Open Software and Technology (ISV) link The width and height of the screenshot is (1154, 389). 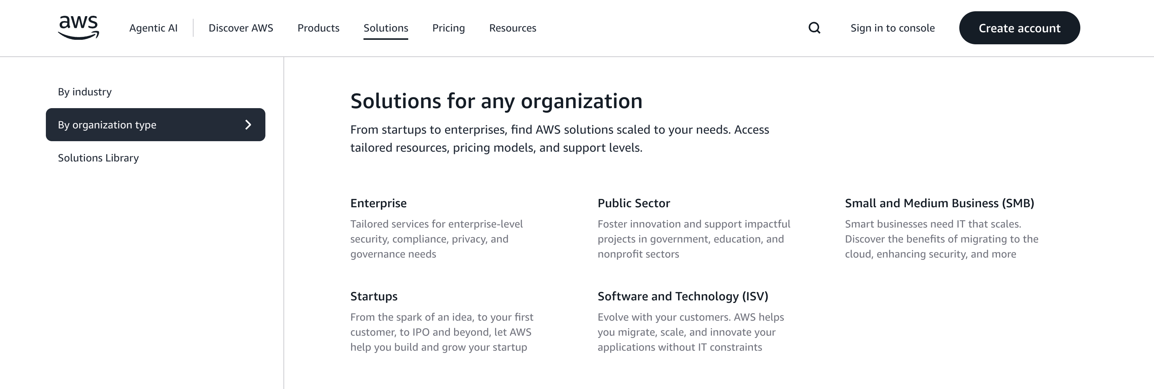click(683, 296)
